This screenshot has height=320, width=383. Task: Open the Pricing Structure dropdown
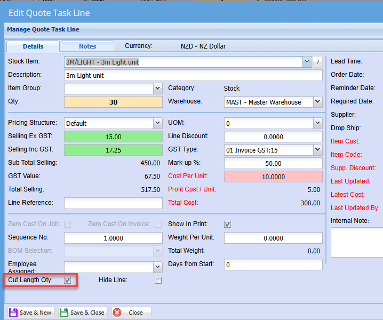point(157,123)
